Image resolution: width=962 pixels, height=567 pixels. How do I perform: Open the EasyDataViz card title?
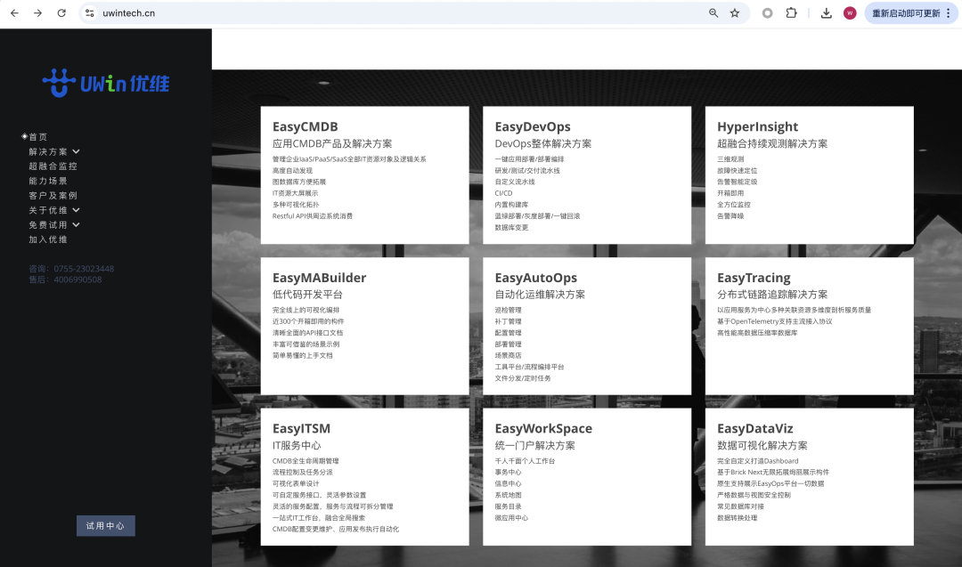755,428
